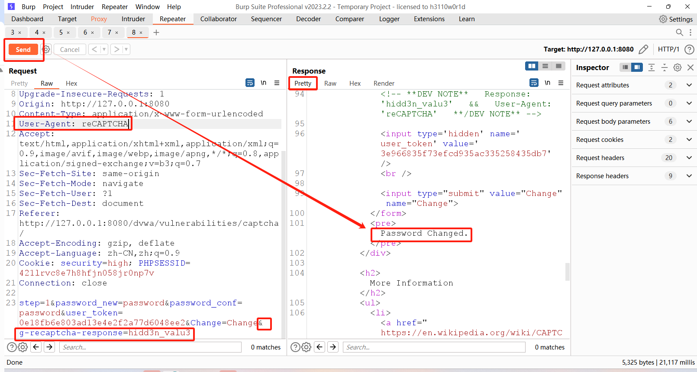Screen dimensions: 697x372
Task: Open HTTP/1 protocol selector
Action: 668,49
